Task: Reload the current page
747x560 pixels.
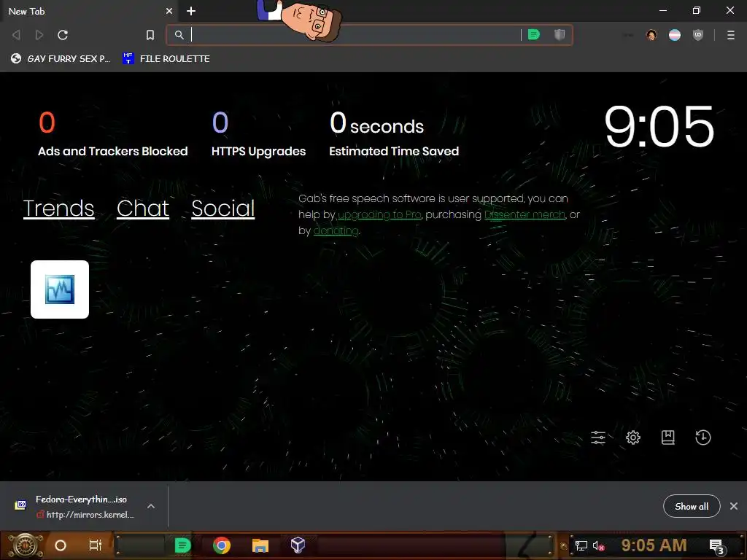Action: [x=63, y=35]
